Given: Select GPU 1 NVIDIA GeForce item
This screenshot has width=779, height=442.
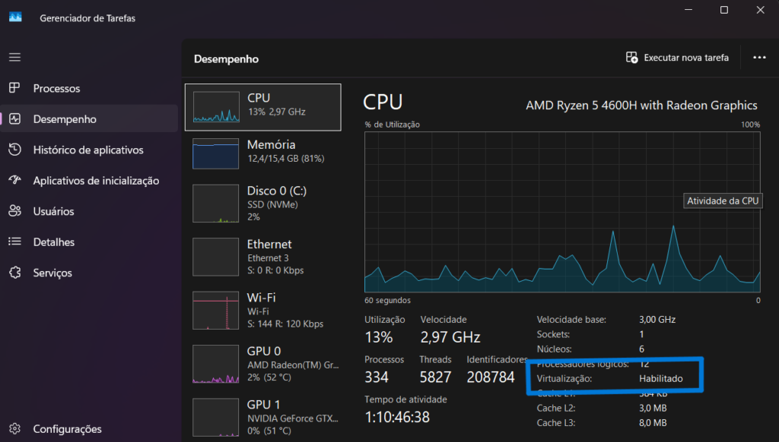Looking at the screenshot, I should tap(263, 417).
